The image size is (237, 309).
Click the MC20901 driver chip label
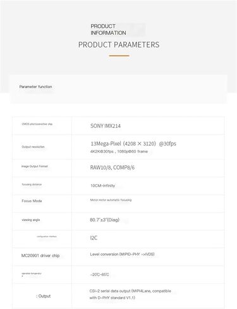pyautogui.click(x=40, y=256)
